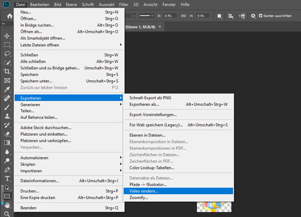Choose Ebenen in Dateien...
This screenshot has width=301, height=217.
tap(178, 135)
